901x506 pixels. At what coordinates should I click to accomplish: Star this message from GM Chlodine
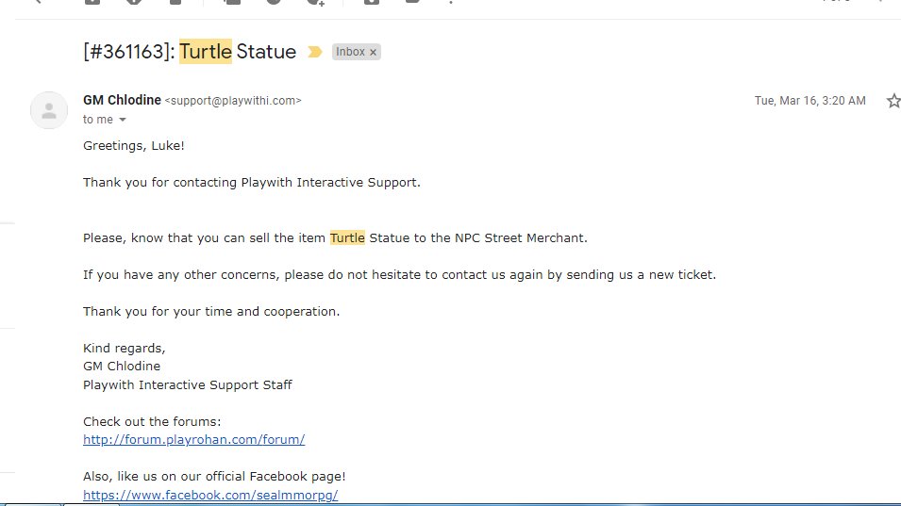click(x=893, y=101)
